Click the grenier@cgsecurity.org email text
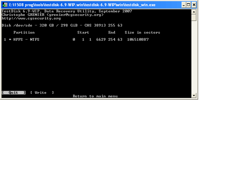 pyautogui.click(x=75, y=15)
